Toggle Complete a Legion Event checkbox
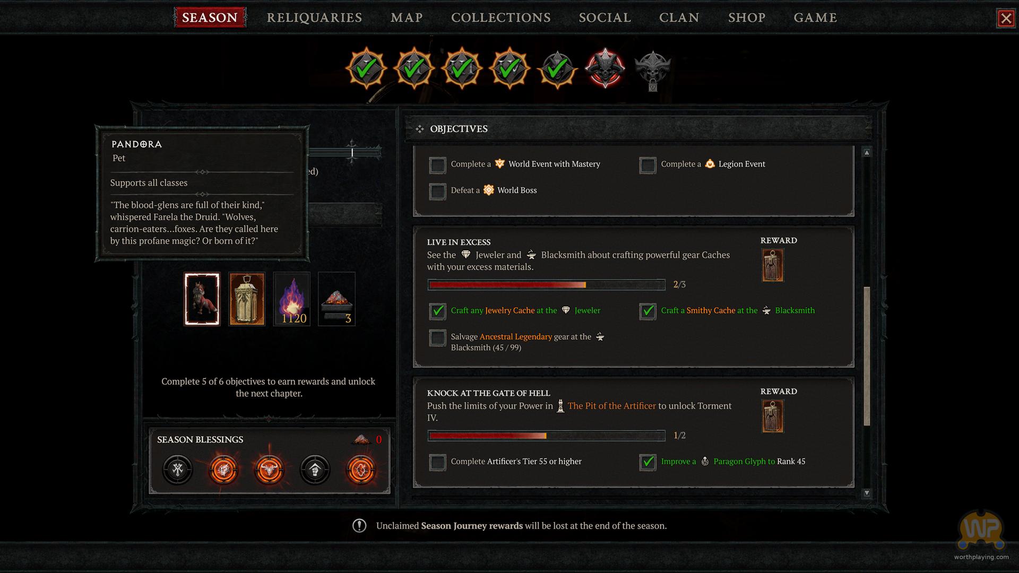Screen dimensions: 1019x573 (x=647, y=165)
